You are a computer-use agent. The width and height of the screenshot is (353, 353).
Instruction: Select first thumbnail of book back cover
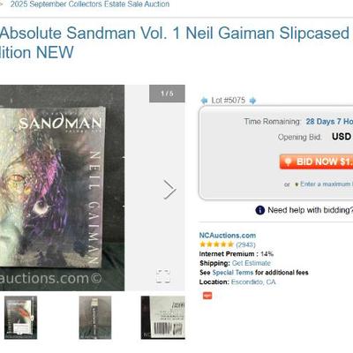point(20,318)
